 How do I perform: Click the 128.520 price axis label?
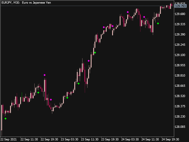coord(180,96)
